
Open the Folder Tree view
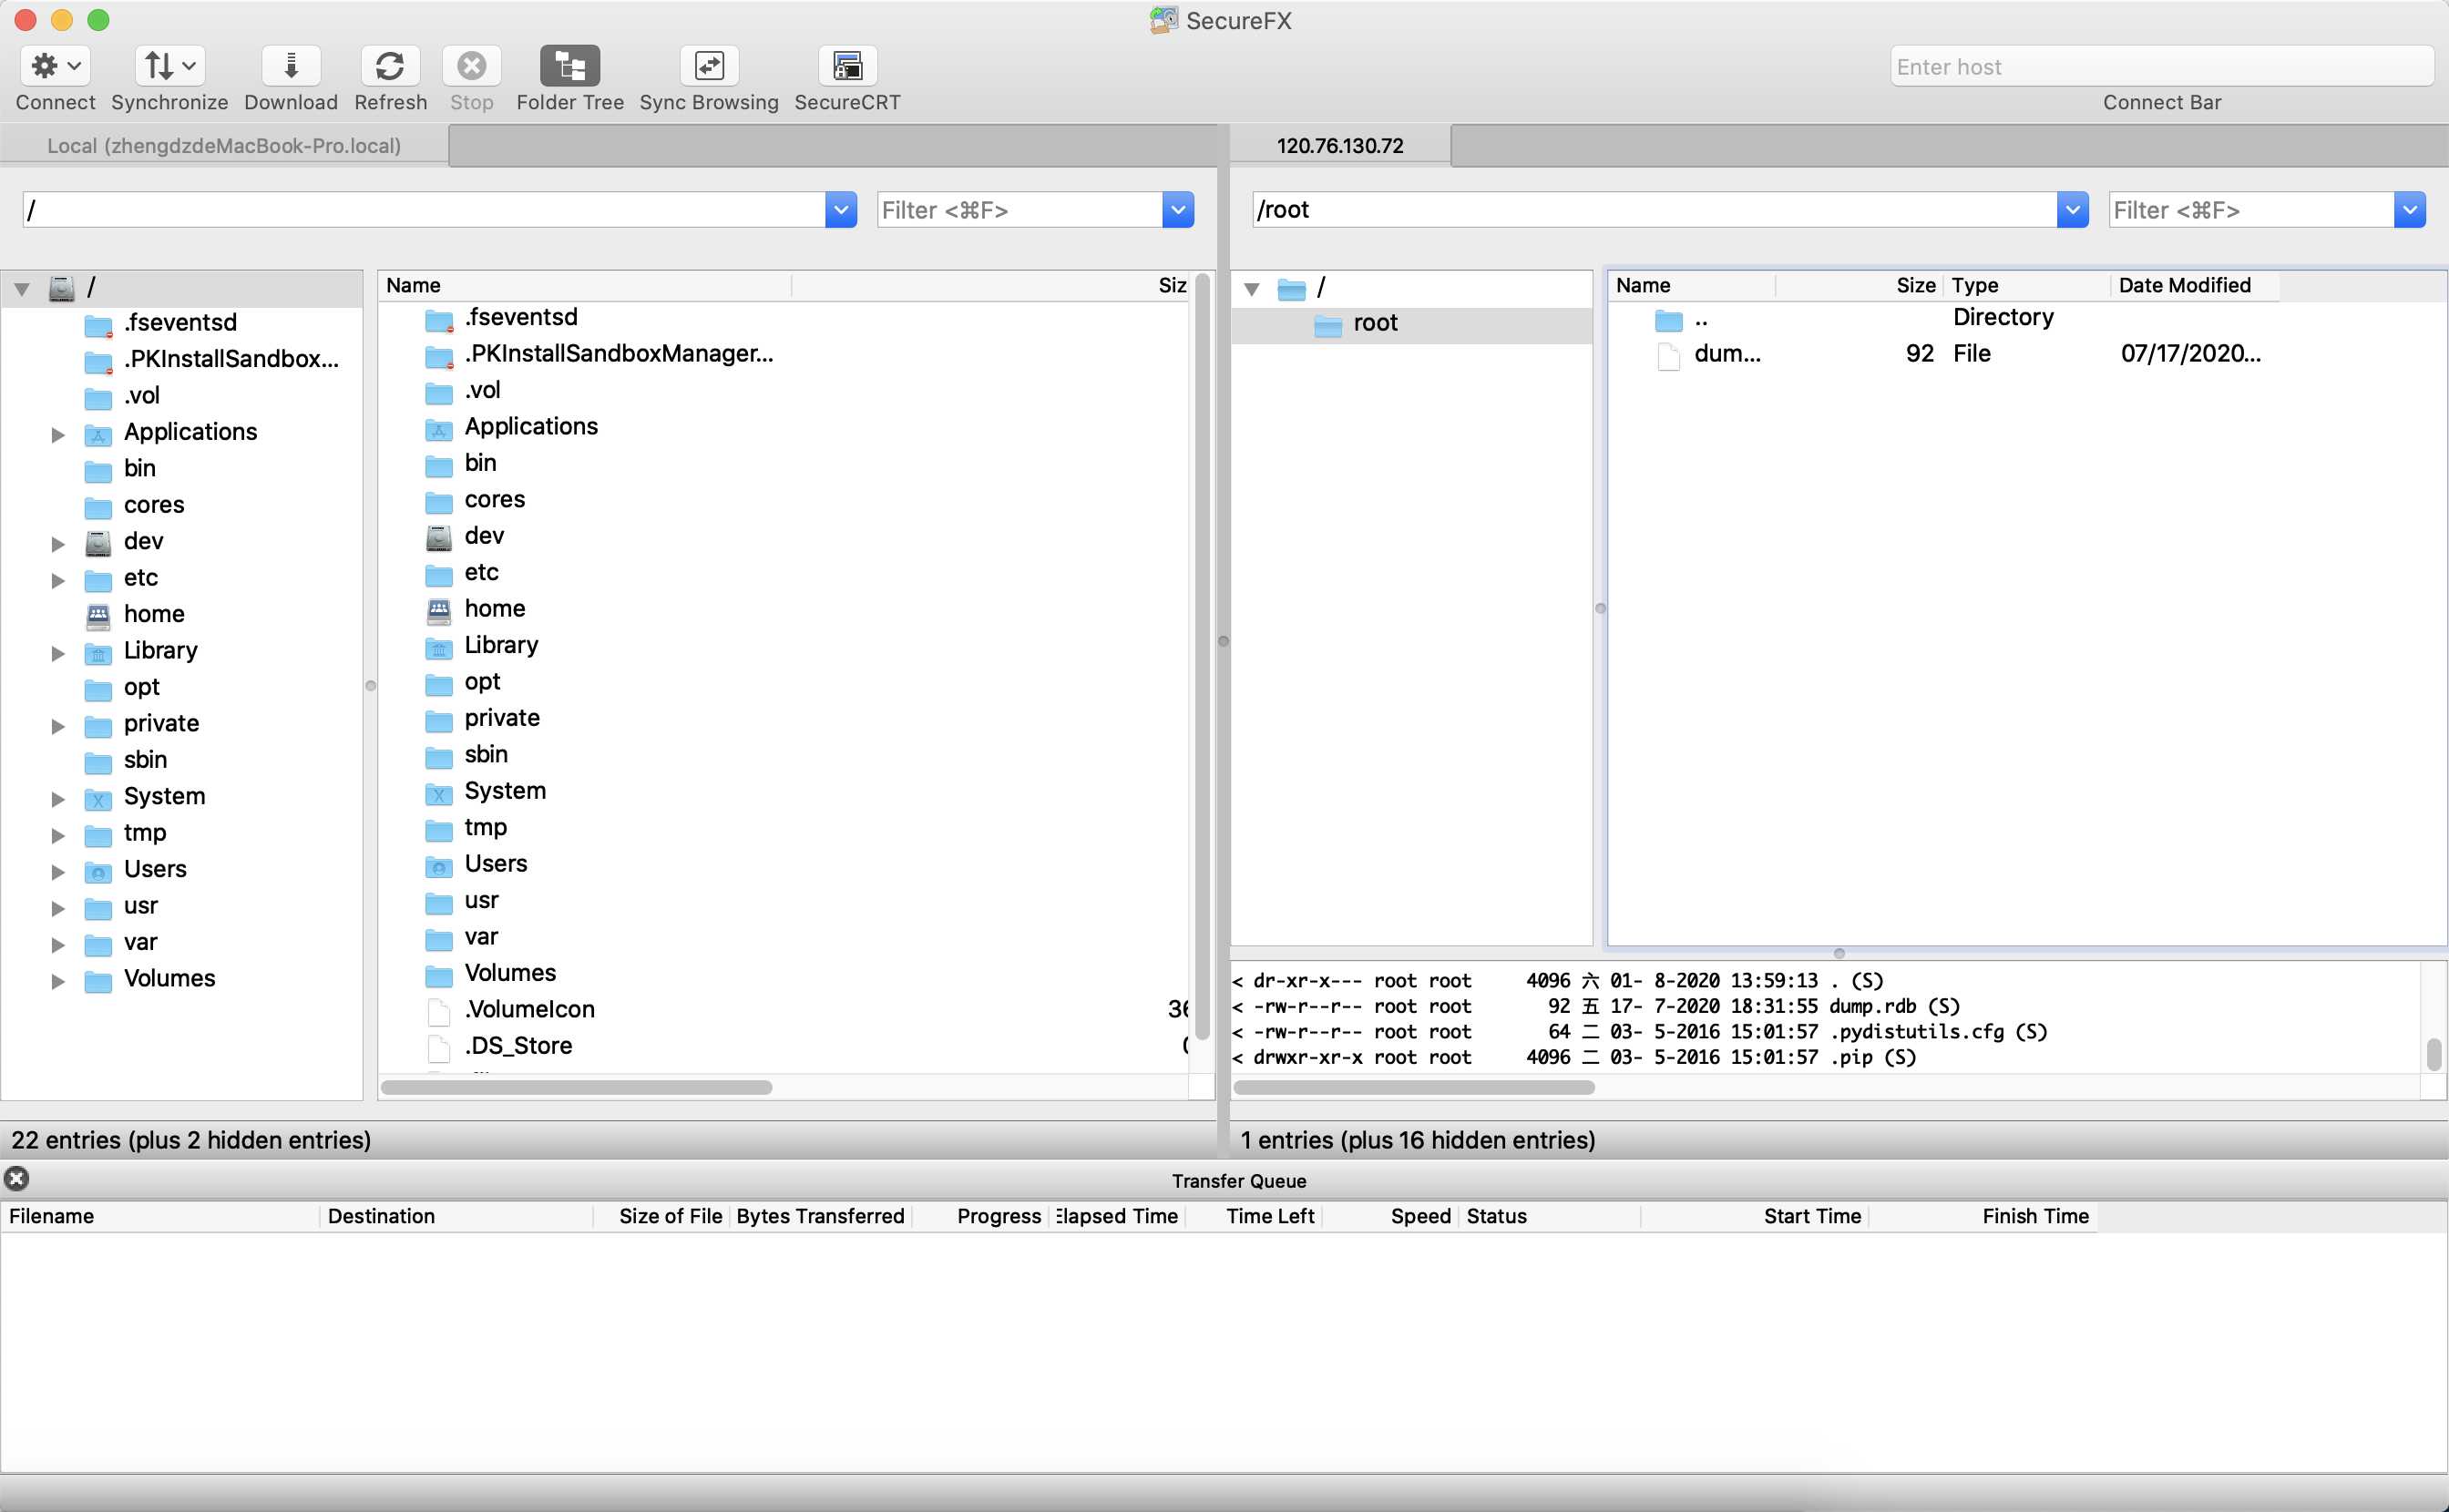point(568,66)
